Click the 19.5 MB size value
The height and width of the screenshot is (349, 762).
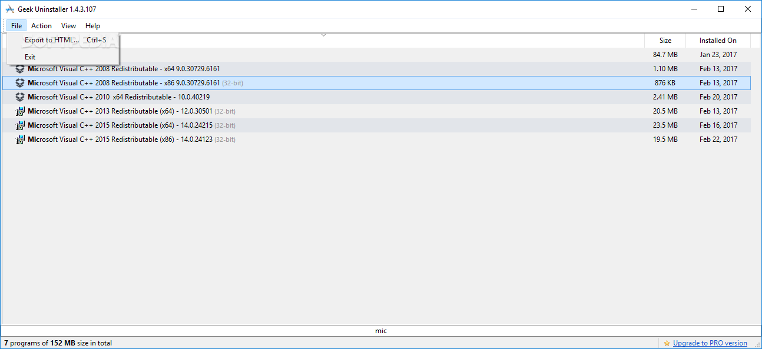(x=665, y=139)
